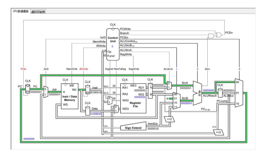Click the ImmExt value 00000018
260x155 pixels.
[x=153, y=129]
